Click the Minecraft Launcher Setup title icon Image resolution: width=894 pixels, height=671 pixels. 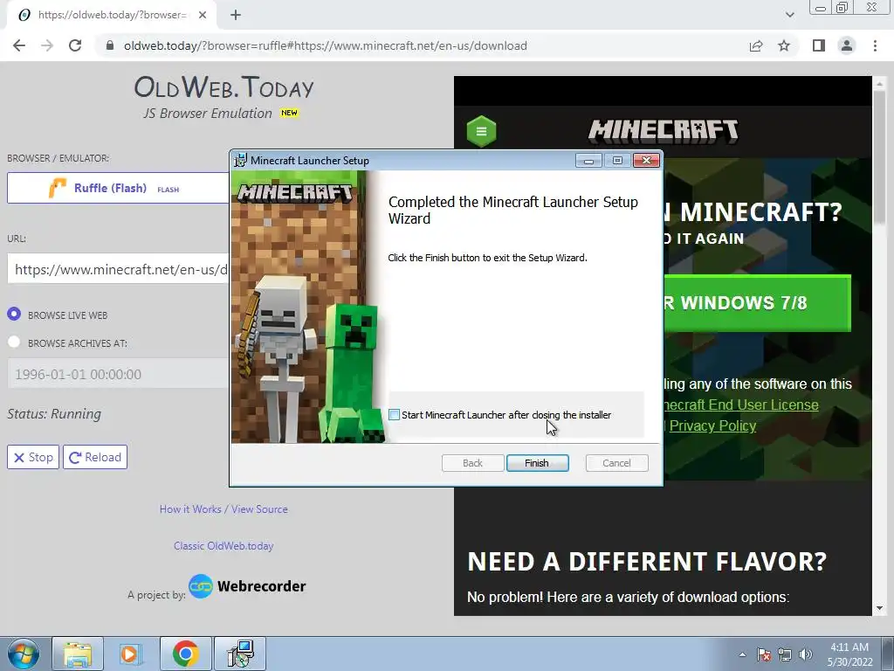pos(241,161)
